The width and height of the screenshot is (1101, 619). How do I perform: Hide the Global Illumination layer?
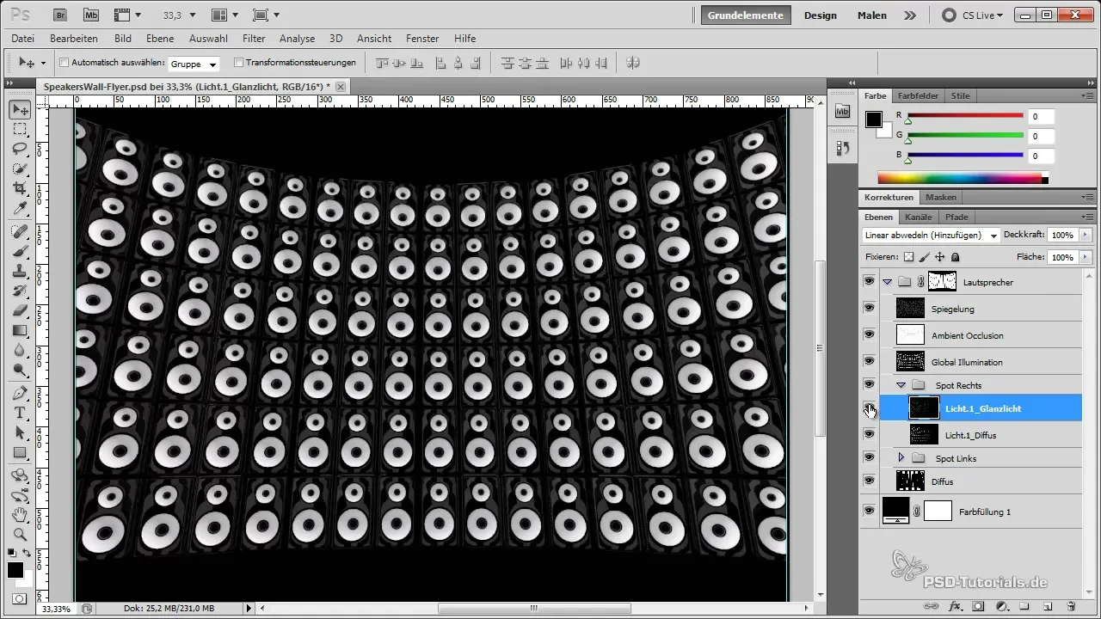click(x=869, y=362)
